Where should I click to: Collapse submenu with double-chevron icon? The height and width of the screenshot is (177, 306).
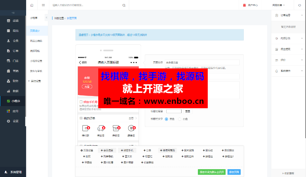click(x=47, y=18)
